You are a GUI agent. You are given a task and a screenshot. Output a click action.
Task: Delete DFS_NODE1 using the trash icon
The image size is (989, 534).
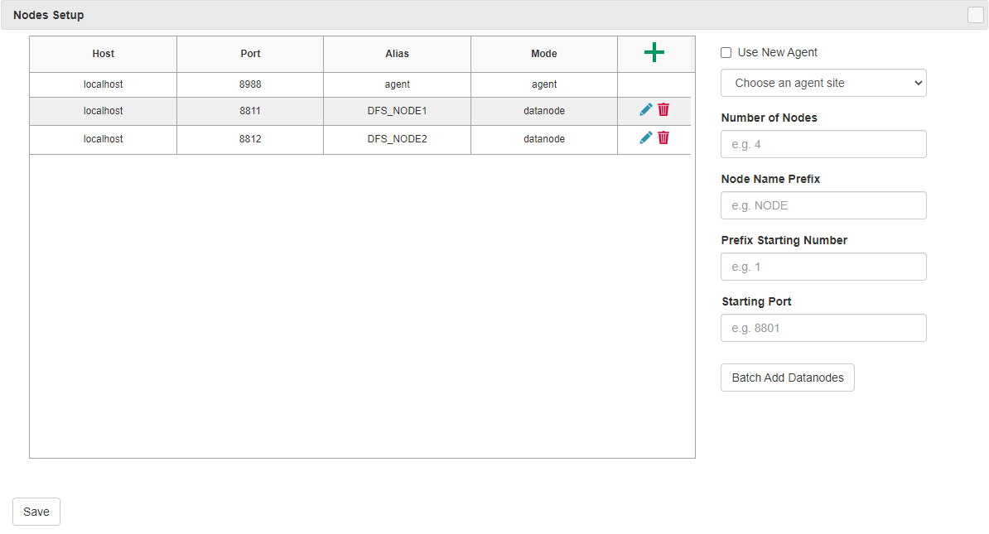(663, 109)
